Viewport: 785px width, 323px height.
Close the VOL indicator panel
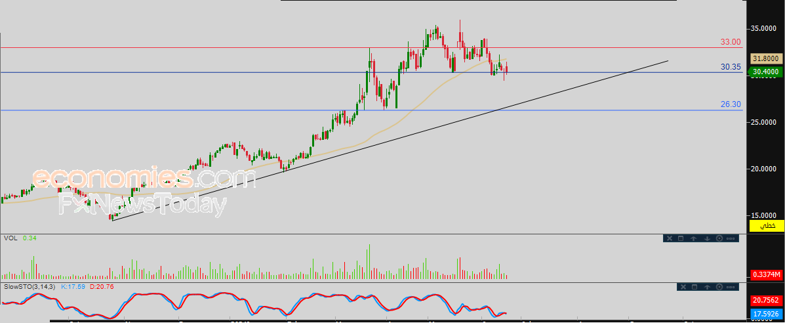tap(669, 238)
